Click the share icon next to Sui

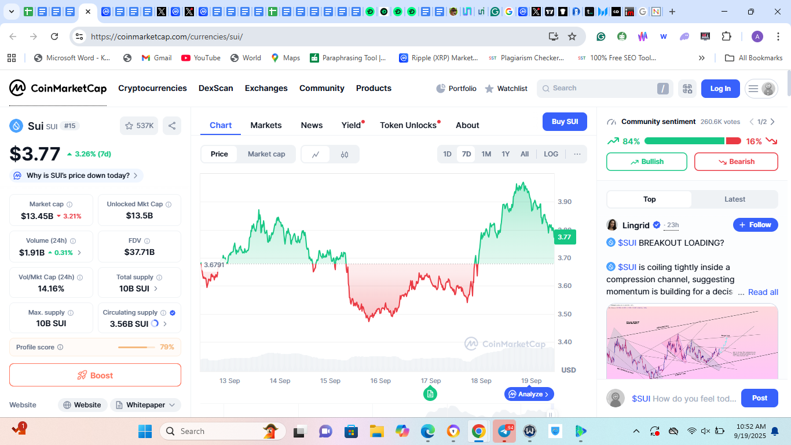(x=171, y=126)
